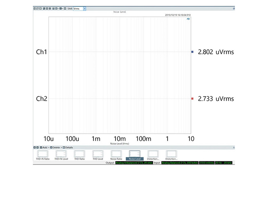267x197 pixels.
Task: Click the icon just left of Unit label
Action: click(65, 9)
